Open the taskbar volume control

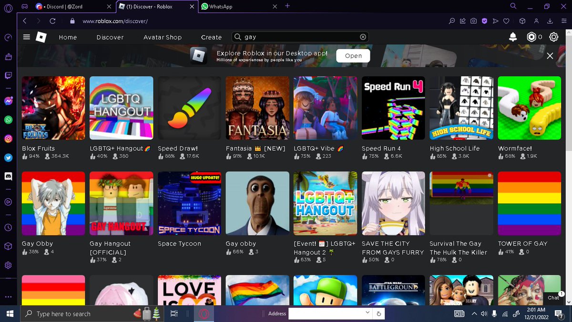click(x=484, y=313)
